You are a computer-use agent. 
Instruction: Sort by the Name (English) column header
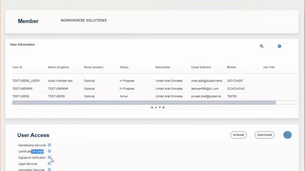pos(58,67)
